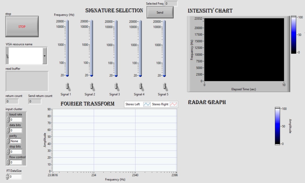Click the black Intensity Chart plot area
The width and height of the screenshot is (305, 183).
point(244,50)
